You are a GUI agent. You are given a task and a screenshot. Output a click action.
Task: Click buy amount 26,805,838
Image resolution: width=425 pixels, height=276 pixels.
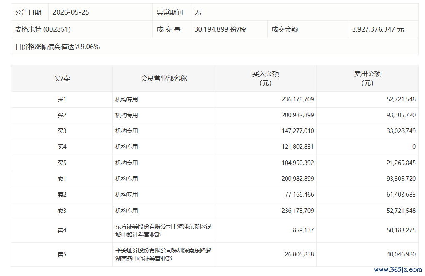299,254
